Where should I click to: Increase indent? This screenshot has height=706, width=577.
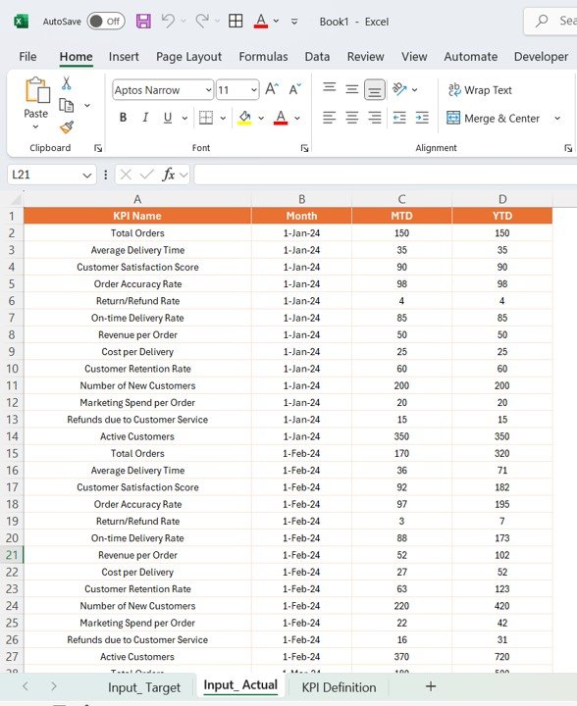click(422, 118)
